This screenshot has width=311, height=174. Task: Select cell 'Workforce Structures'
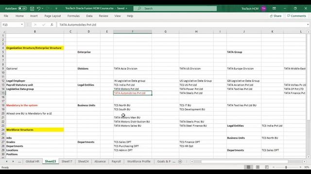(35, 130)
